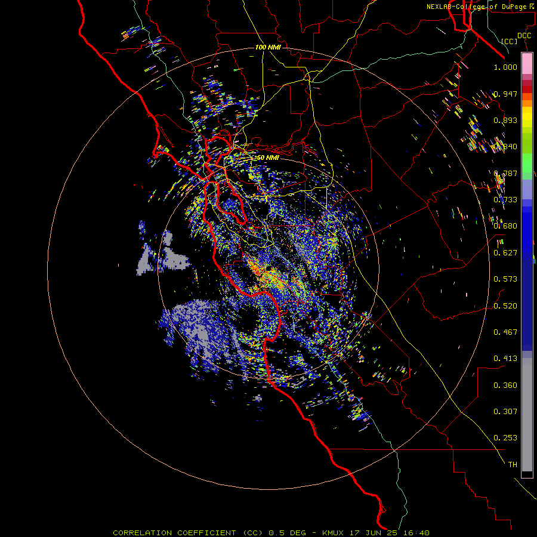Click the 0.520 scale value
The image size is (537, 537).
pos(505,306)
